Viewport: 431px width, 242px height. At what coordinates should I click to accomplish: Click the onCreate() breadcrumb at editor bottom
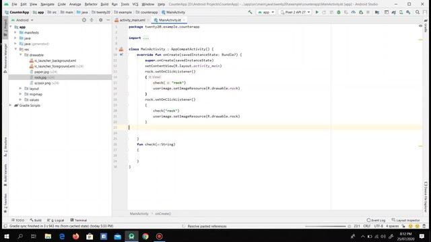[x=163, y=214]
